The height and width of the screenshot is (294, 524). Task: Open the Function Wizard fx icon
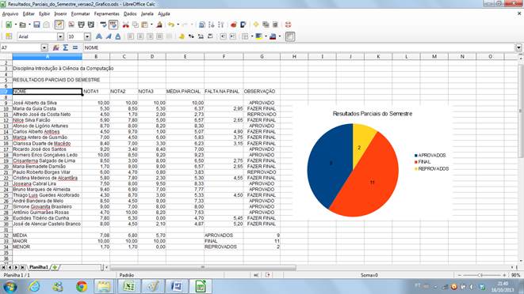click(x=55, y=47)
